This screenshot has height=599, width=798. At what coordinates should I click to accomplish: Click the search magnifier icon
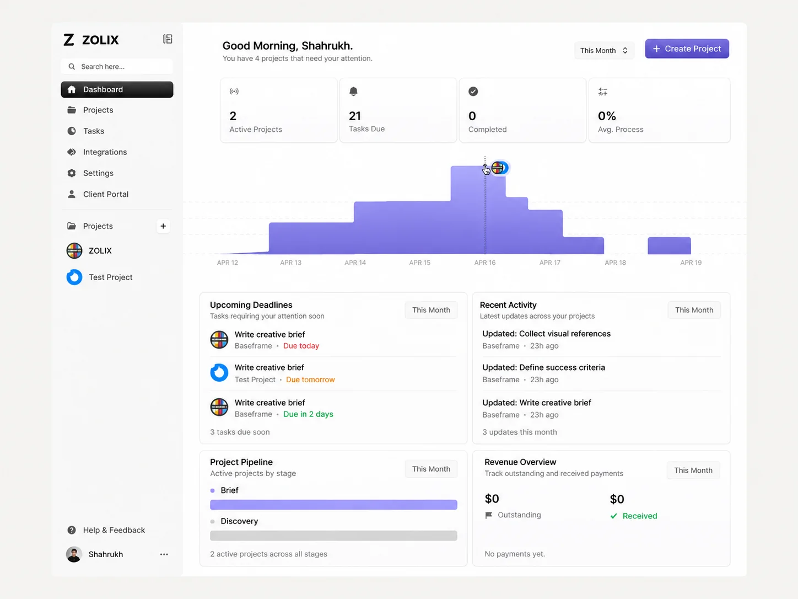72,67
